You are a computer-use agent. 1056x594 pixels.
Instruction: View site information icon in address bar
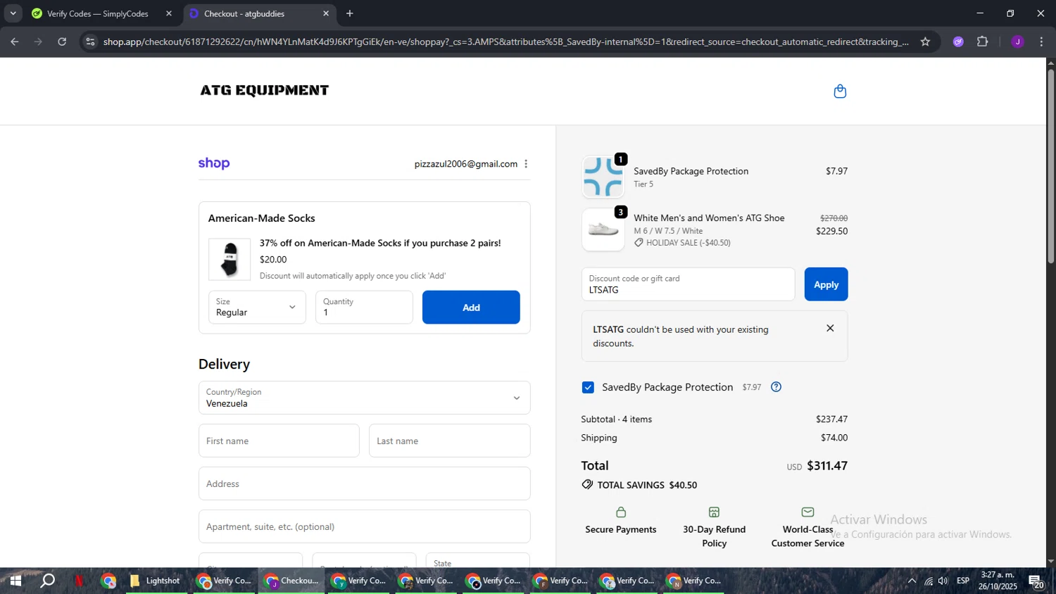(90, 42)
